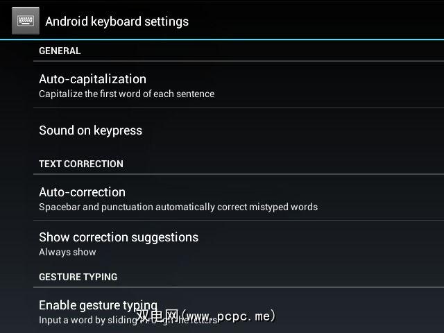Viewport: 444px width, 333px height.
Task: Select the Always show value text
Action: [68, 252]
